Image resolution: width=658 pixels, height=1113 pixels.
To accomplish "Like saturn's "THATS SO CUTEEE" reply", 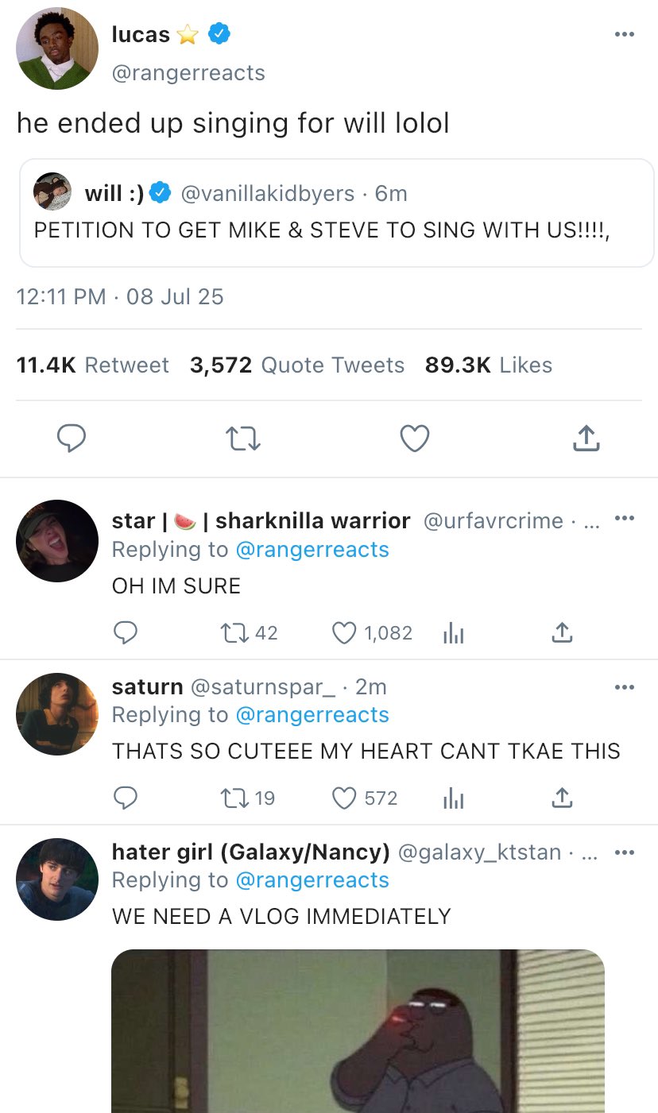I will (x=344, y=798).
